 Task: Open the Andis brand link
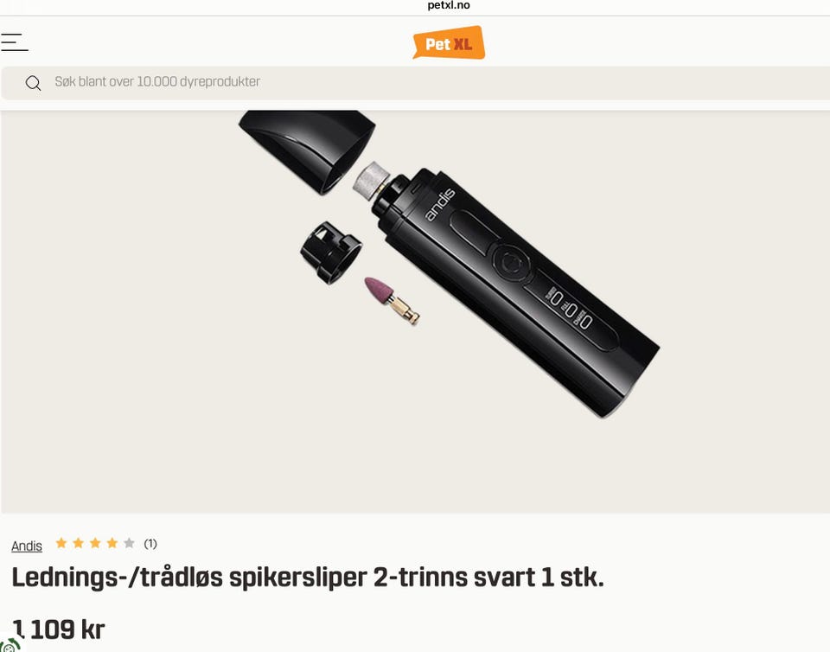tap(27, 546)
